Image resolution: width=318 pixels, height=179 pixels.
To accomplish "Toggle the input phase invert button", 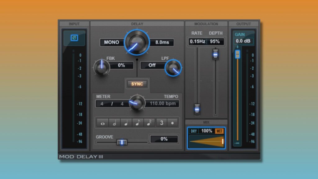I will click(74, 38).
